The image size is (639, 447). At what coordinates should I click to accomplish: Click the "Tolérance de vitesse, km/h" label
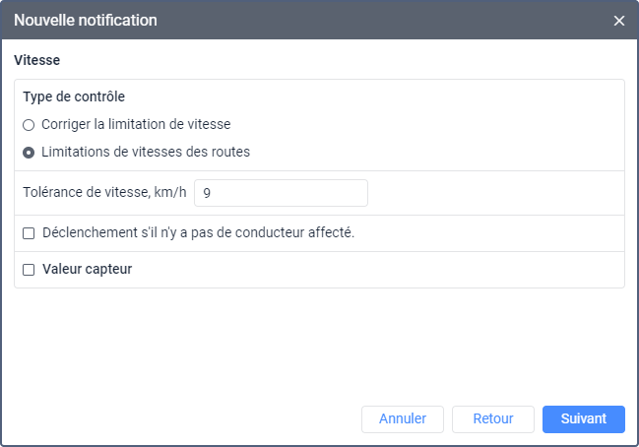tap(103, 193)
